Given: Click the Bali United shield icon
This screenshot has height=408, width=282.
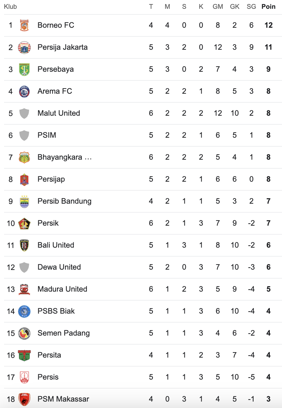Looking at the screenshot, I should point(24,245).
